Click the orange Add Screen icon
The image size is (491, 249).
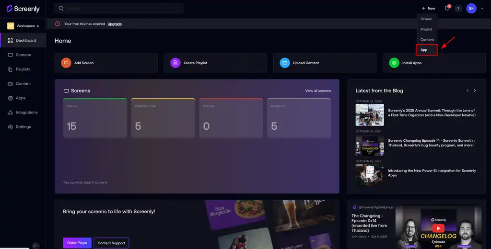tap(66, 63)
